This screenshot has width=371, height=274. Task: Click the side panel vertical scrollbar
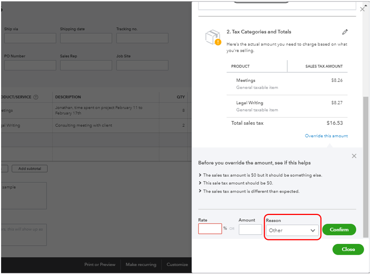(x=365, y=167)
